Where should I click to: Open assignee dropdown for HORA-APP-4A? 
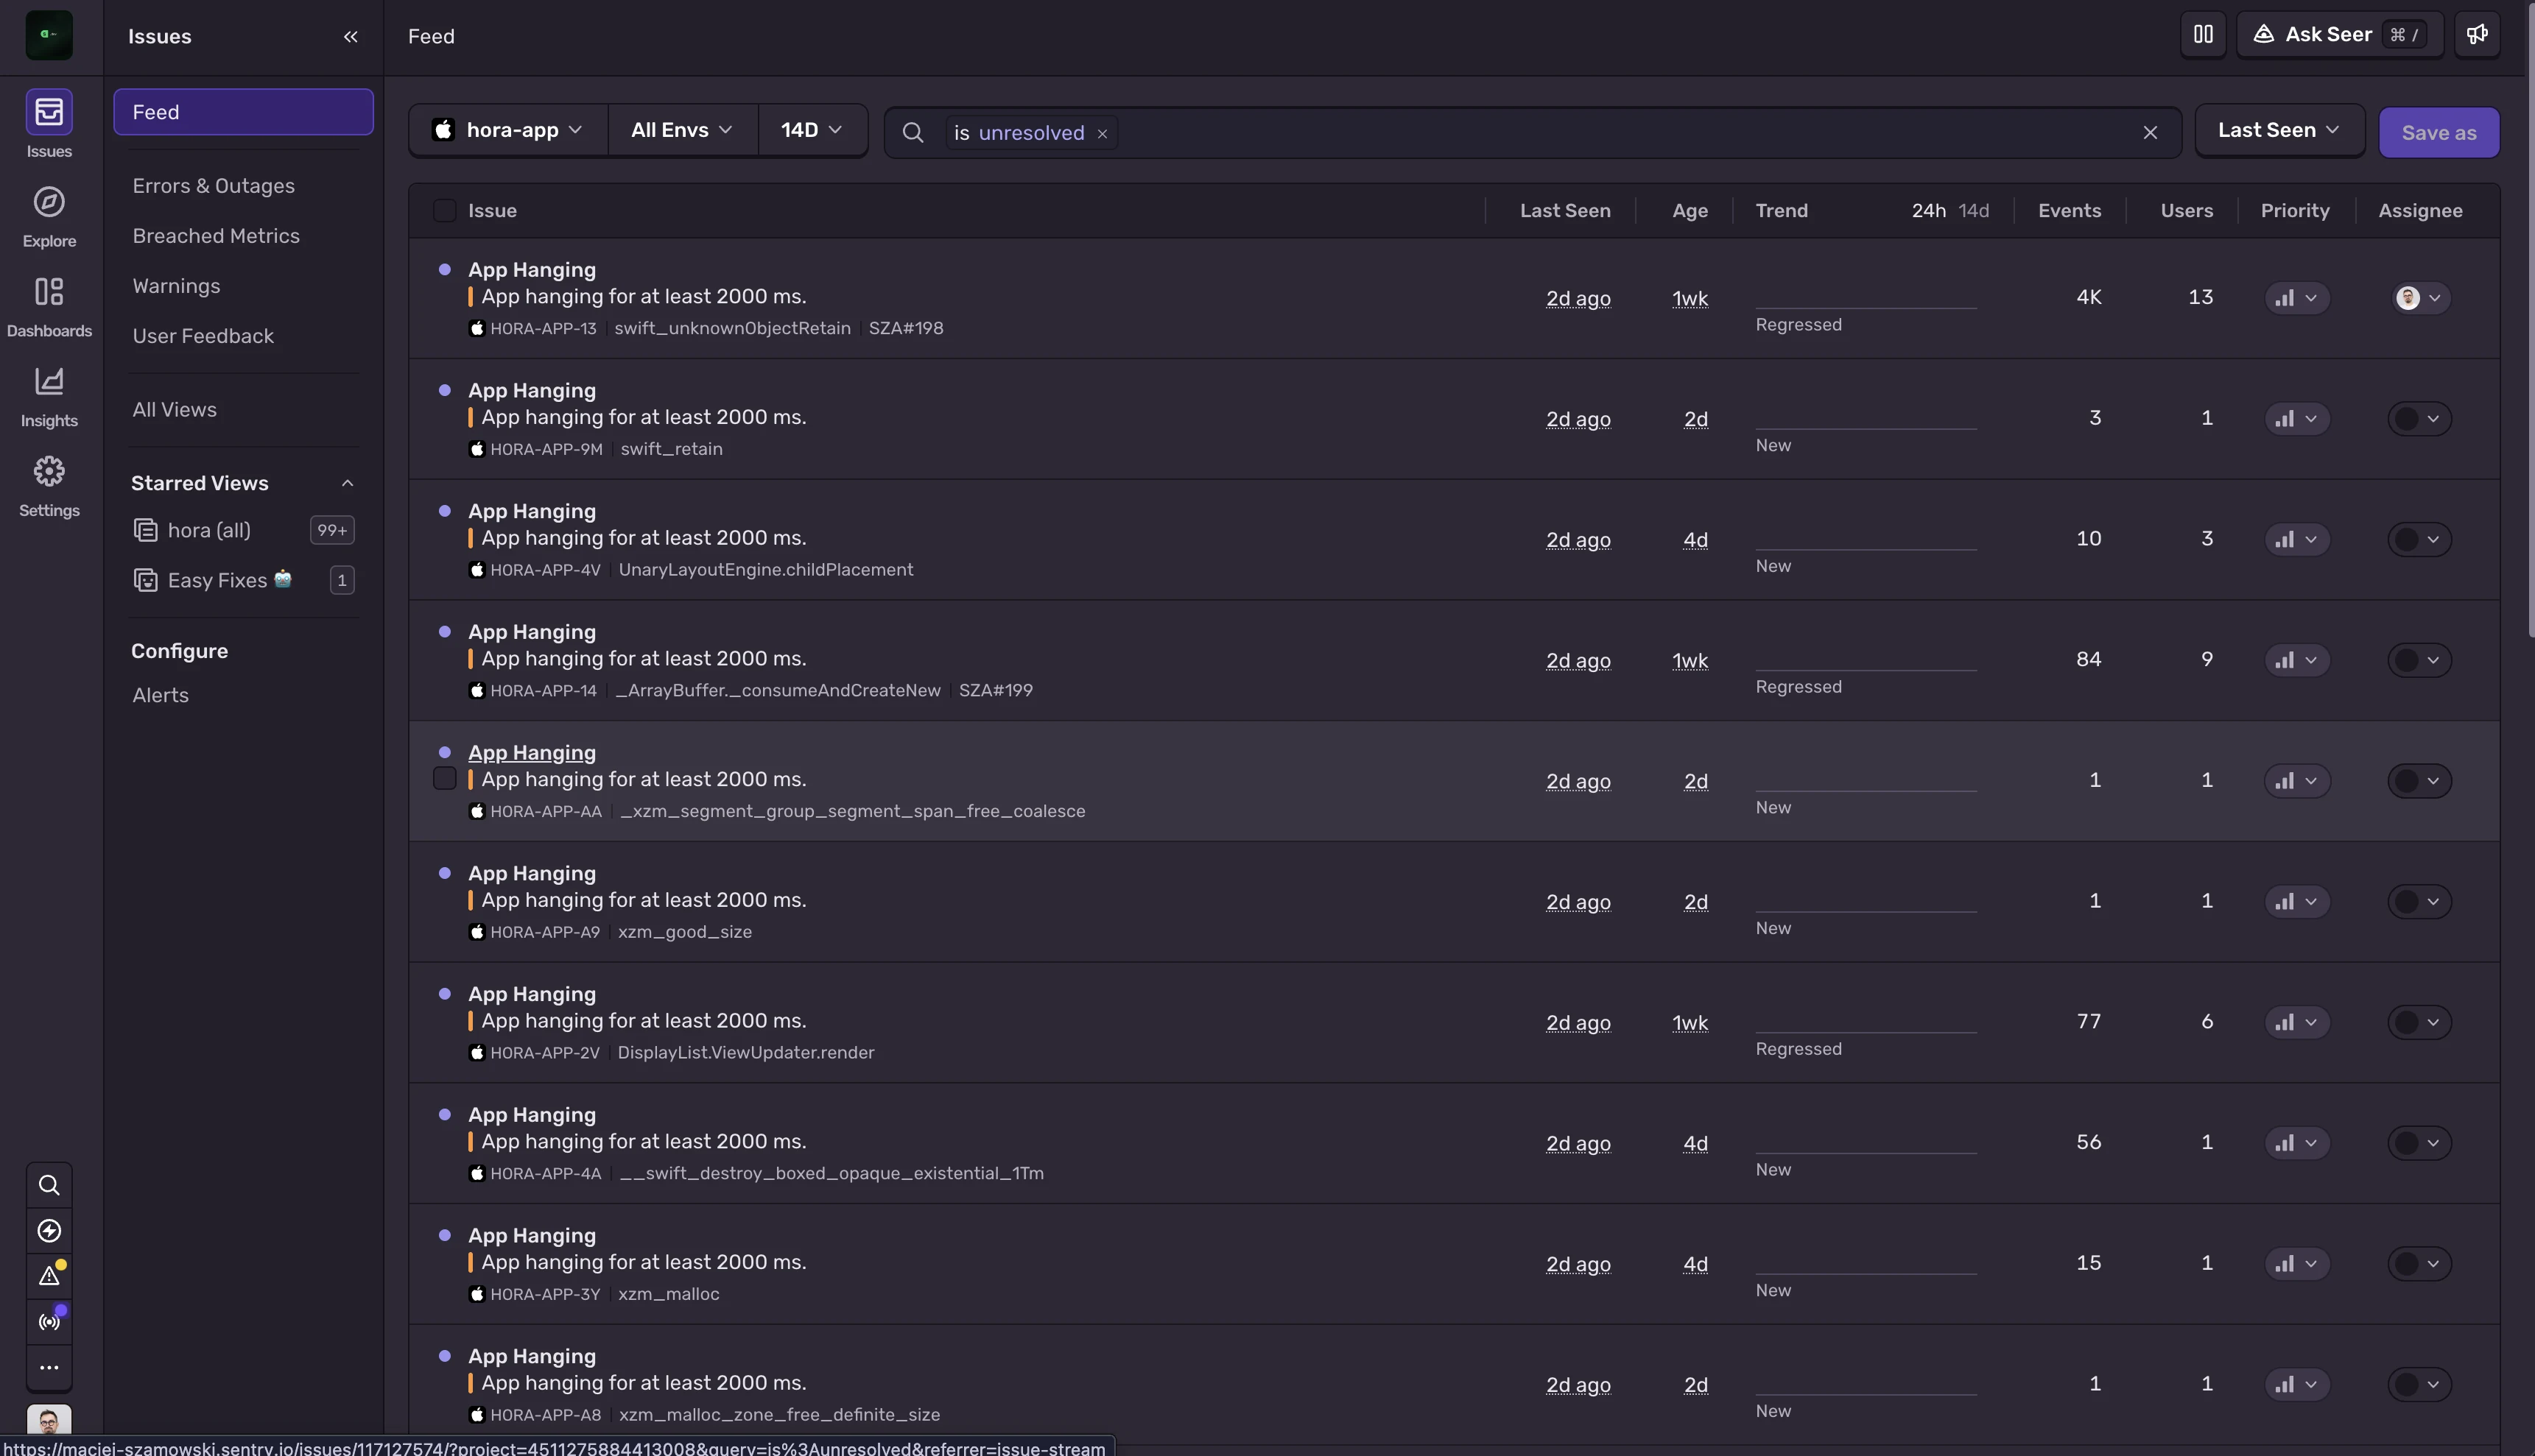(x=2420, y=1143)
